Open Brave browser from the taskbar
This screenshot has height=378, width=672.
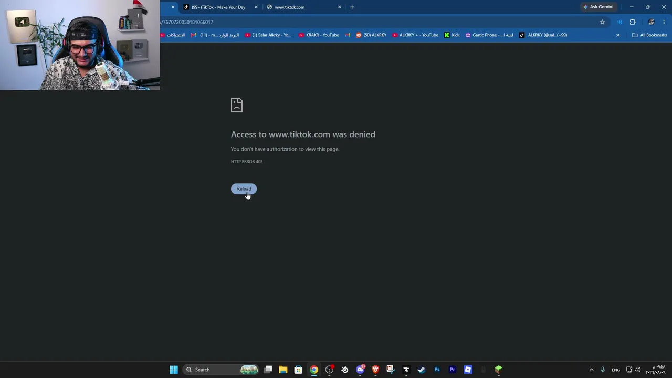(x=375, y=370)
